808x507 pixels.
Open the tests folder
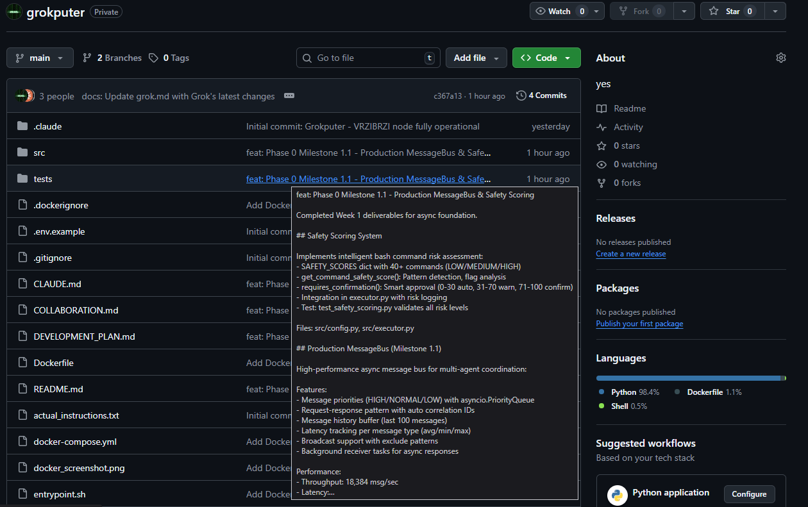point(43,179)
